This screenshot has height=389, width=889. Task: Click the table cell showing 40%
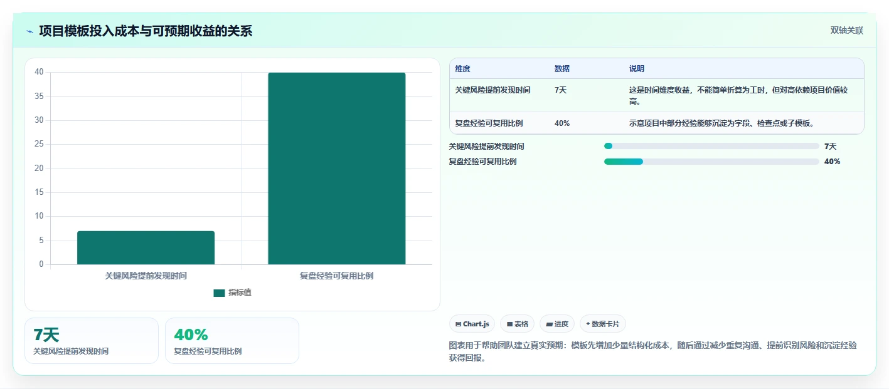(x=562, y=123)
